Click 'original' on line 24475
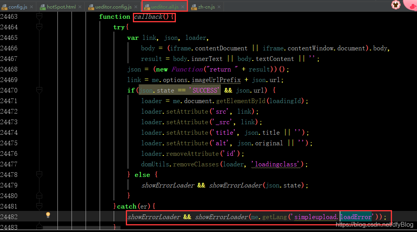This screenshot has width=417, height=232. tap(269, 143)
